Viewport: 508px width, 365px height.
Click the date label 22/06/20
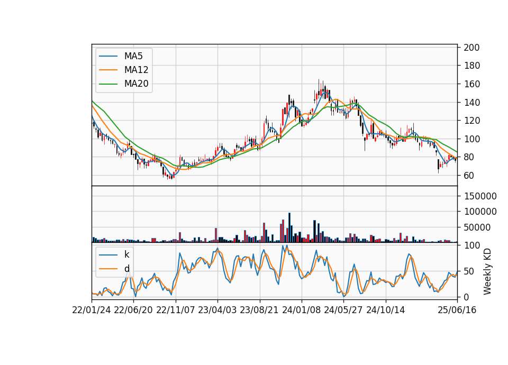tap(133, 311)
